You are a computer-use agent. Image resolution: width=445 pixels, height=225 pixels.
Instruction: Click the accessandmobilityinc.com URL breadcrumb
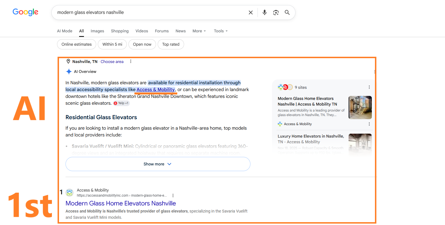point(122,195)
